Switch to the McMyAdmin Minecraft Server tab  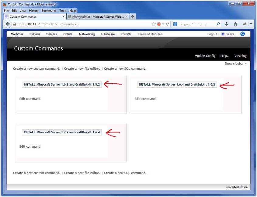[x=98, y=16]
